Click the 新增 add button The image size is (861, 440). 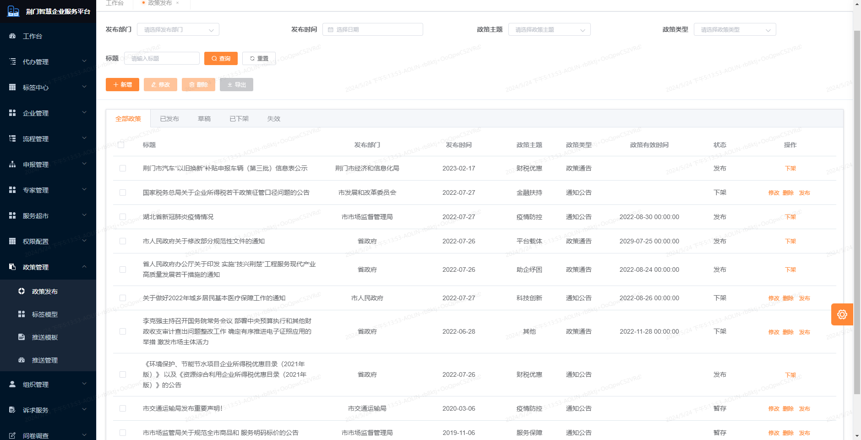pos(122,84)
